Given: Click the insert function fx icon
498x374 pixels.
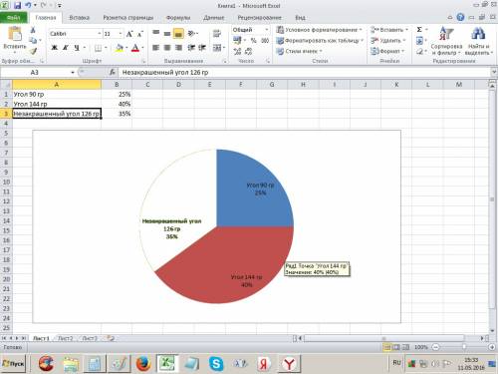Looking at the screenshot, I should [x=113, y=72].
